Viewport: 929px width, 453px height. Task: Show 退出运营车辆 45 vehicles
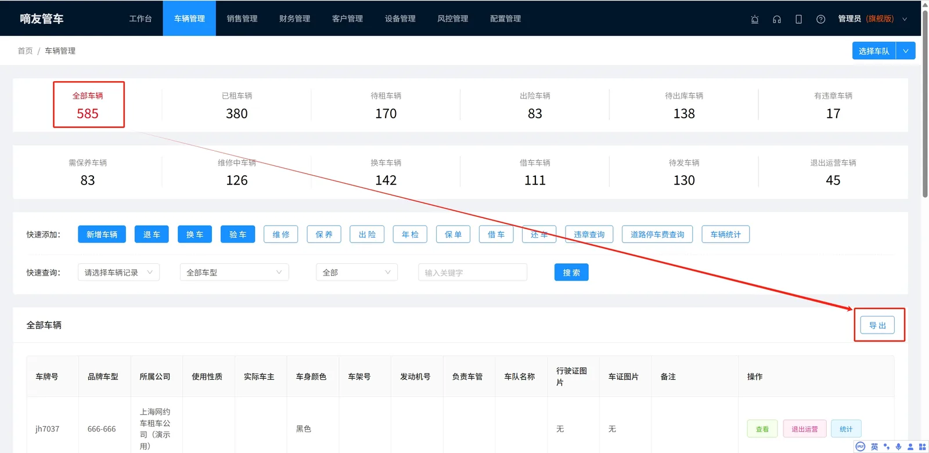pos(833,172)
